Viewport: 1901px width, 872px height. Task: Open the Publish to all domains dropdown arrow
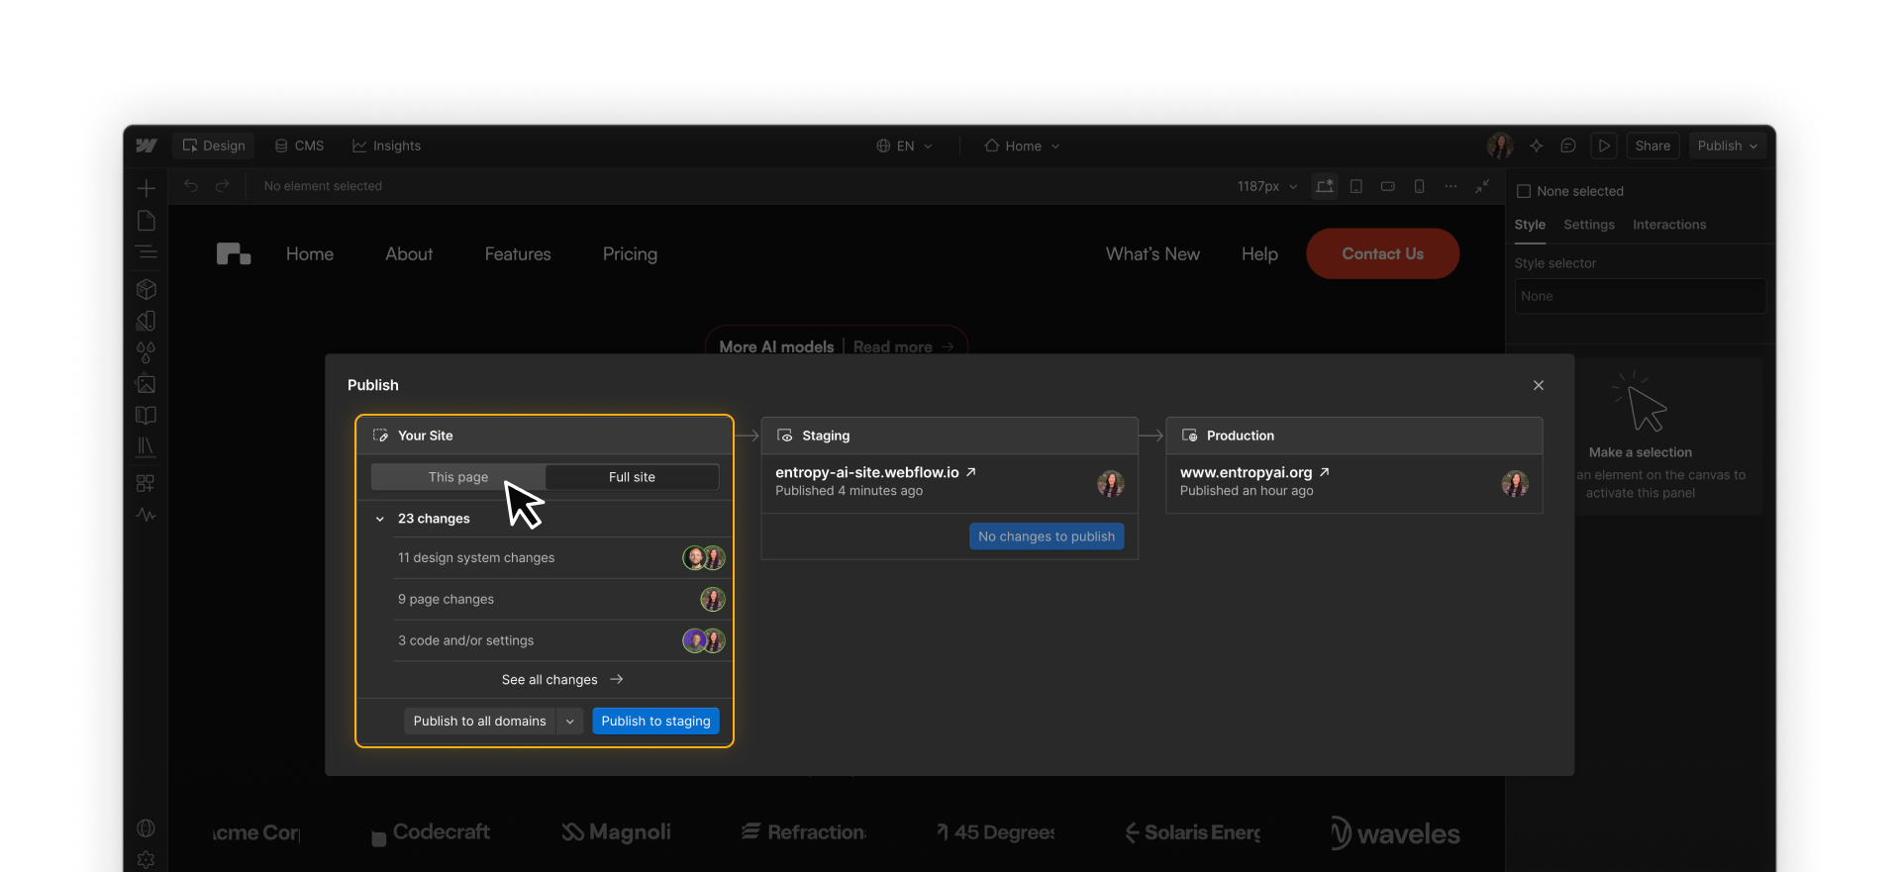(x=570, y=722)
